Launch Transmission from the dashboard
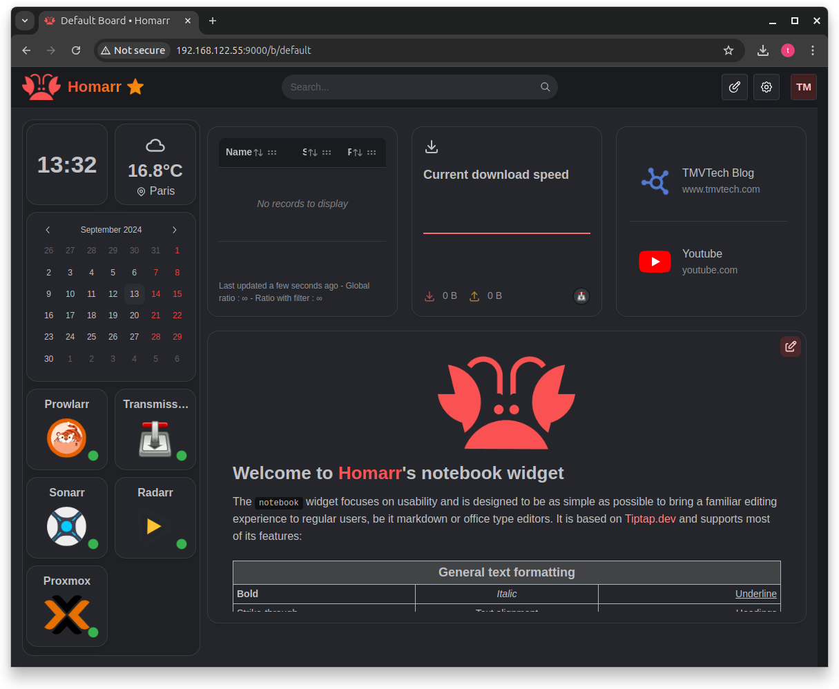The width and height of the screenshot is (839, 689). [155, 429]
